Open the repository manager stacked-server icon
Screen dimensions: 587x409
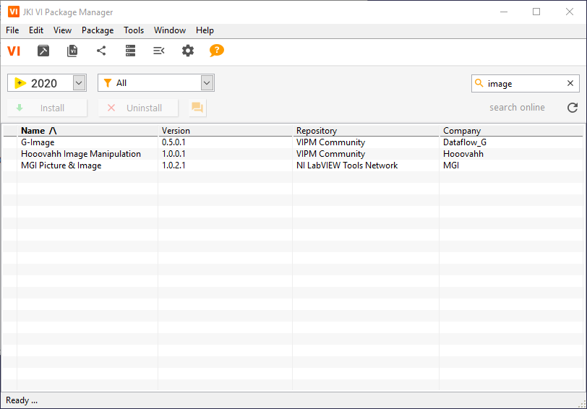(130, 51)
